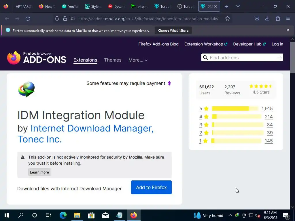Open the 2,397 Reviews link
The height and width of the screenshot is (221, 295).
(x=232, y=90)
